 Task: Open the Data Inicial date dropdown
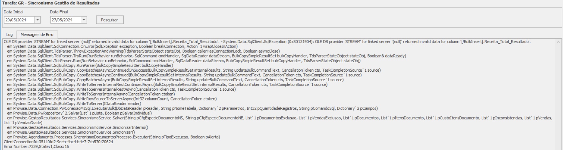[x=37, y=20]
